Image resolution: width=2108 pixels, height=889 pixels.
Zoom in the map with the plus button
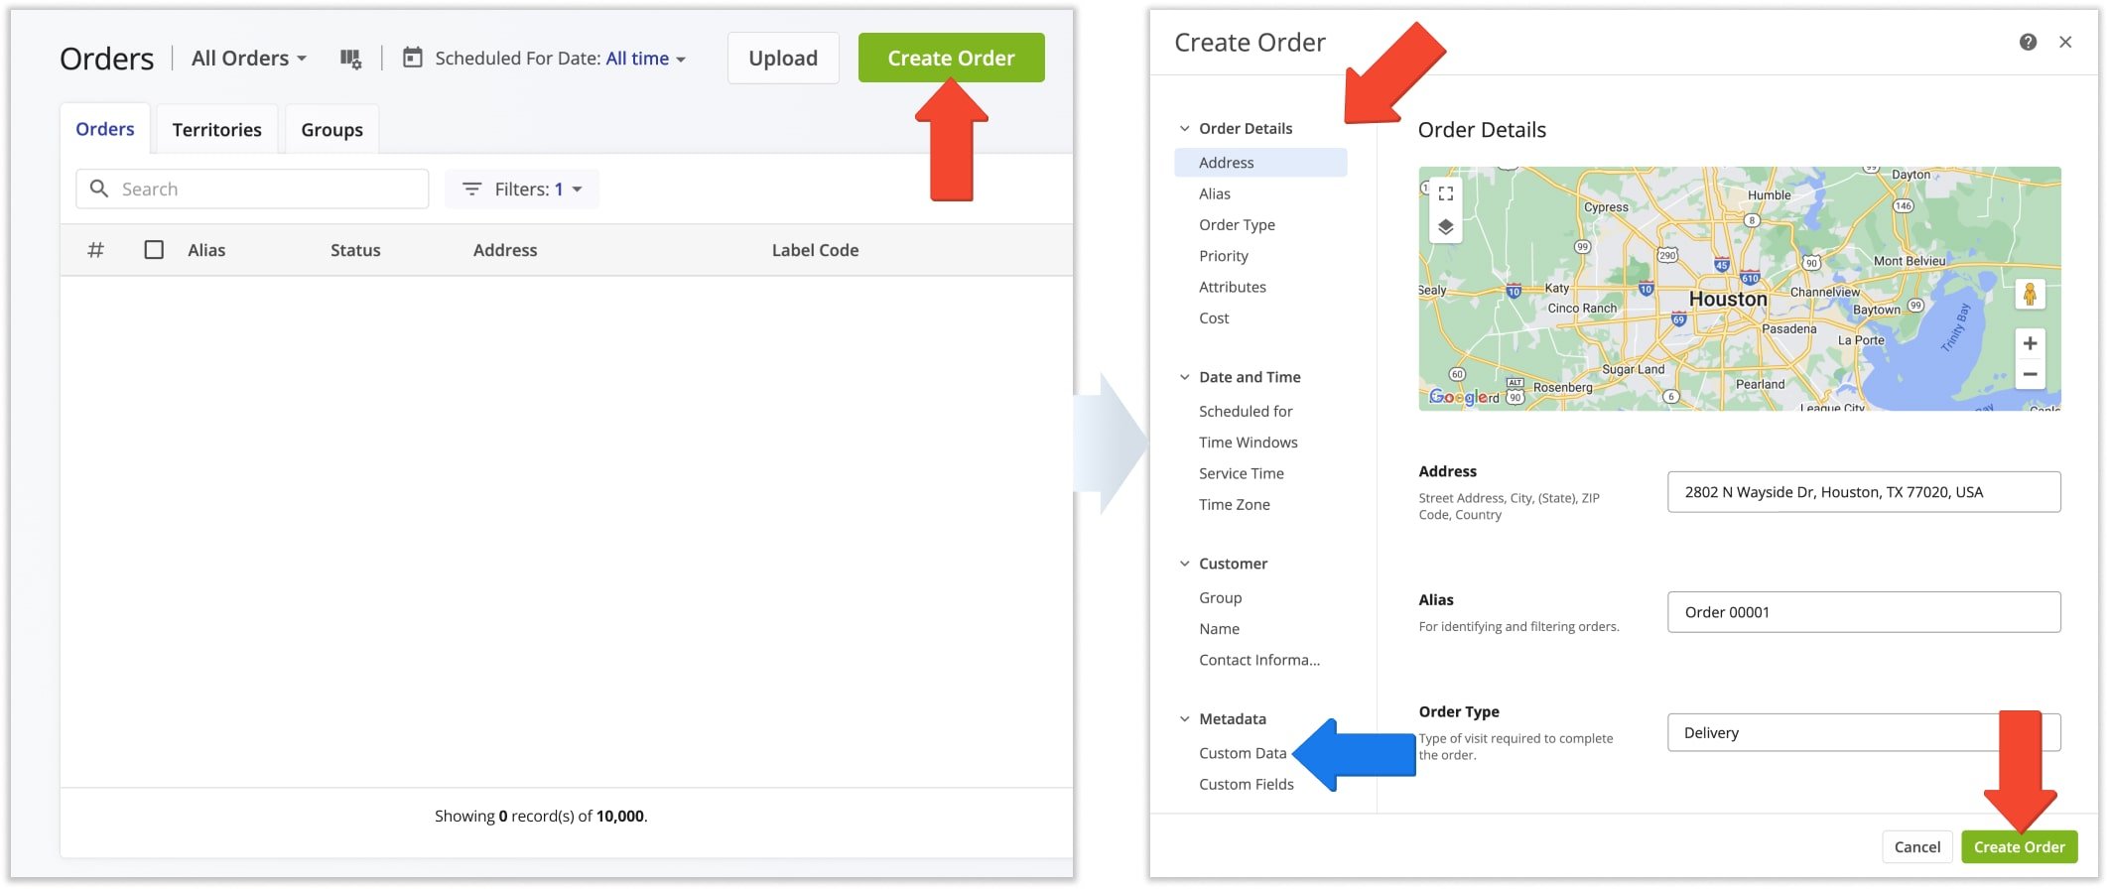coord(2030,343)
